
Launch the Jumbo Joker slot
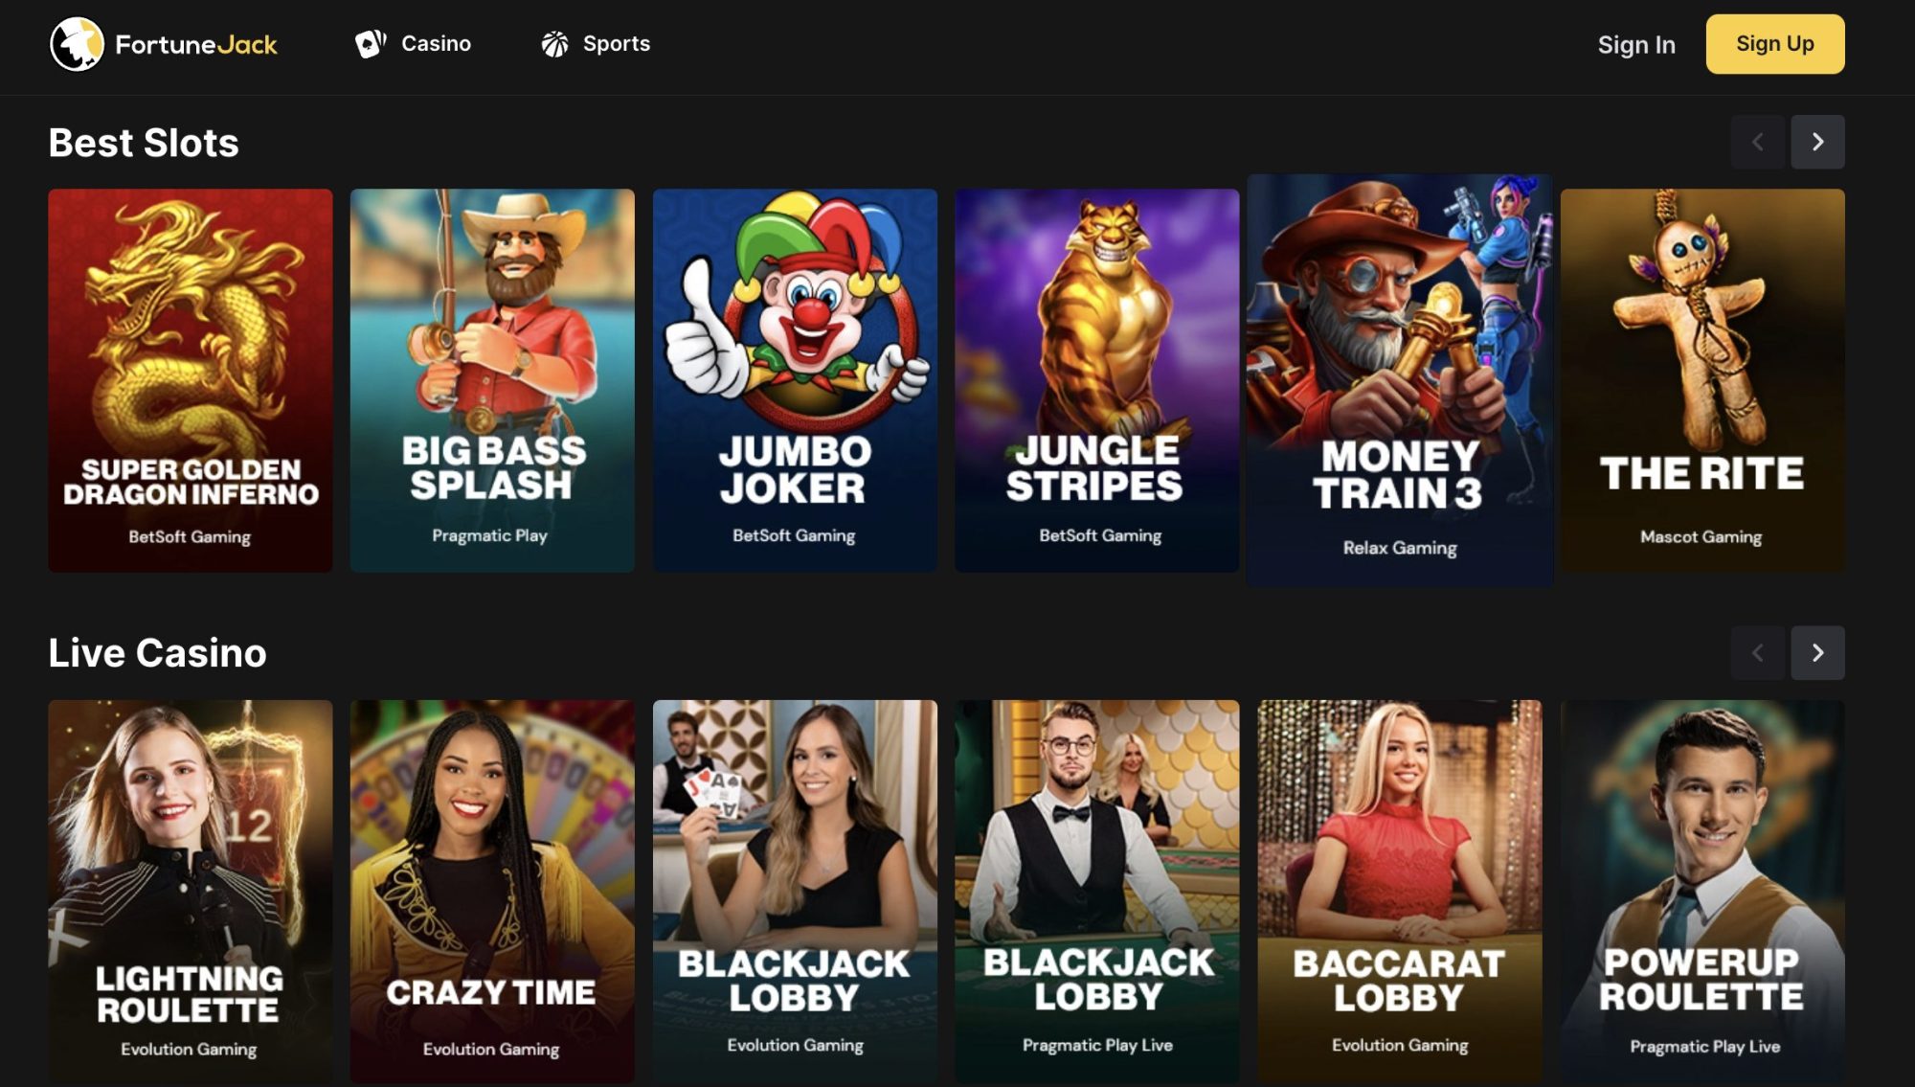click(x=795, y=380)
